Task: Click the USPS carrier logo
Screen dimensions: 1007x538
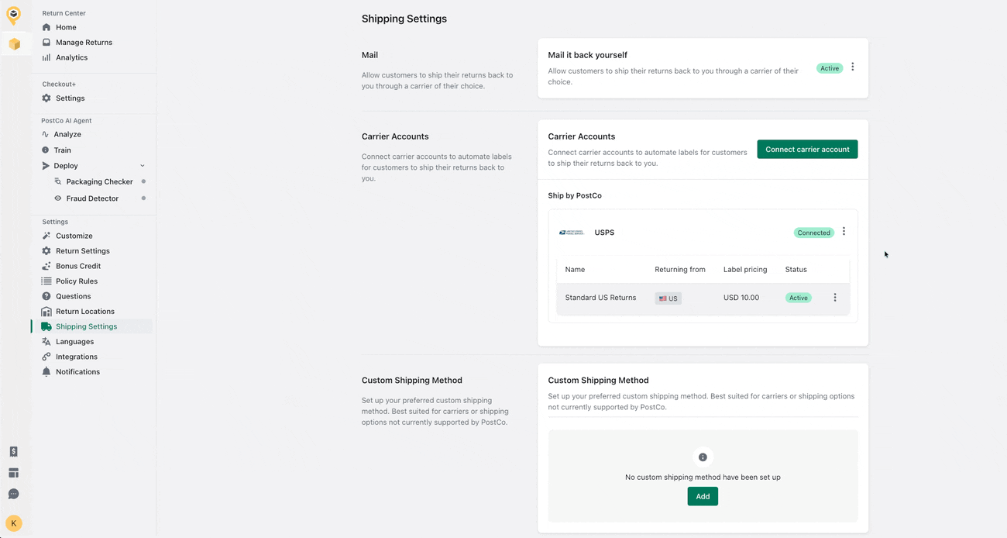Action: coord(572,233)
